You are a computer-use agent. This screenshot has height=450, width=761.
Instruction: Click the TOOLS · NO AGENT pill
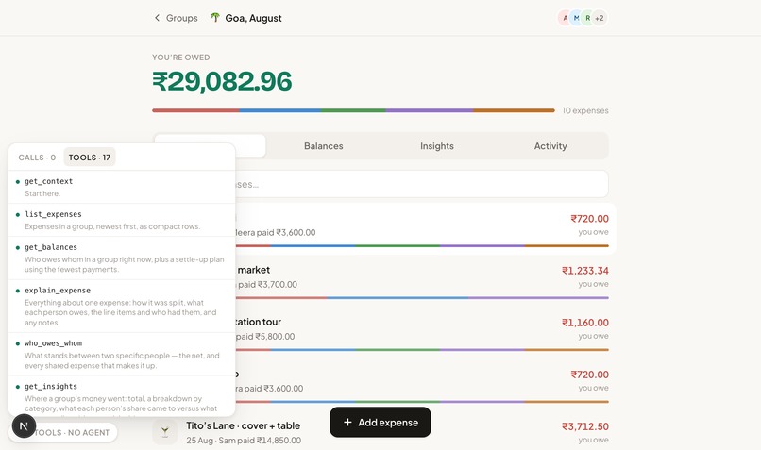pos(63,432)
